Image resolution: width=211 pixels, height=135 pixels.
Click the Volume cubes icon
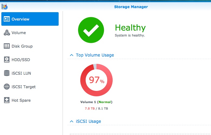7,33
